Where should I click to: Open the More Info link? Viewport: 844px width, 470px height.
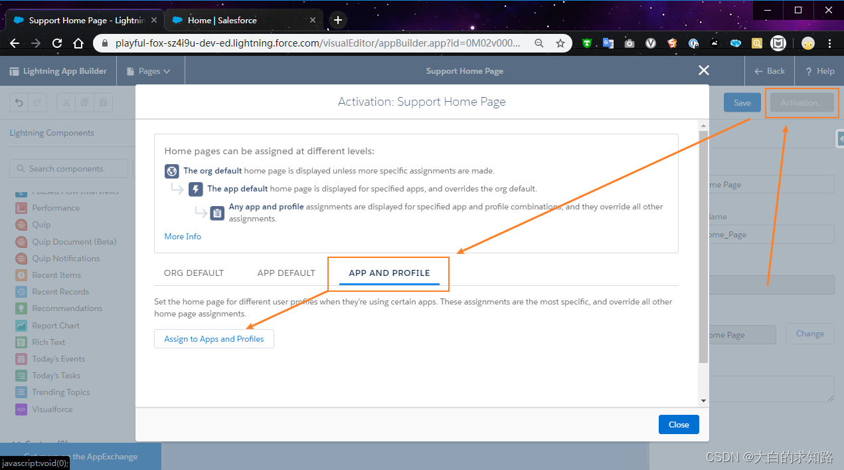(x=183, y=236)
